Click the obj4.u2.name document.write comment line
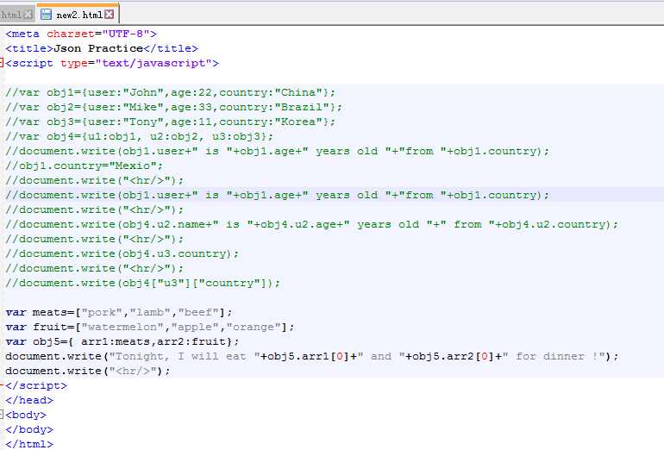664x450 pixels. point(311,224)
